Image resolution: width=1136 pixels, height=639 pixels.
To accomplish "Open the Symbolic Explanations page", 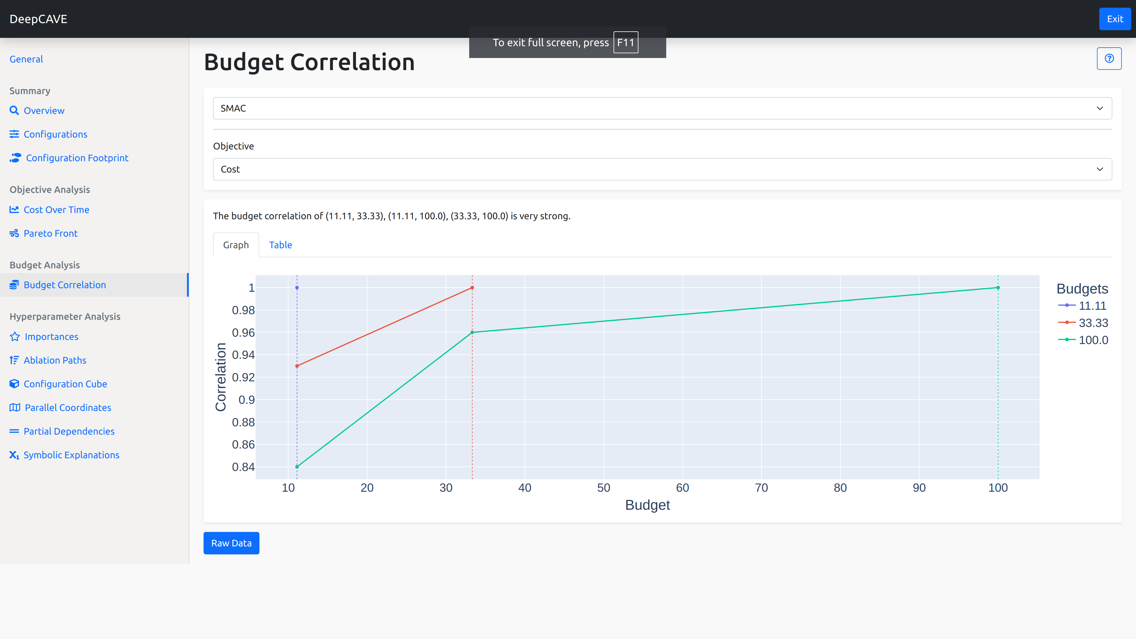I will 71,455.
